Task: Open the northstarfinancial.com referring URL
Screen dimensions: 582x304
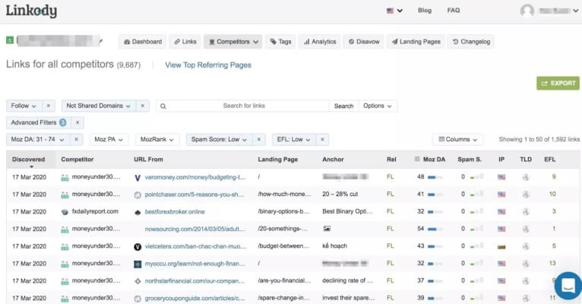Action: coord(195,281)
